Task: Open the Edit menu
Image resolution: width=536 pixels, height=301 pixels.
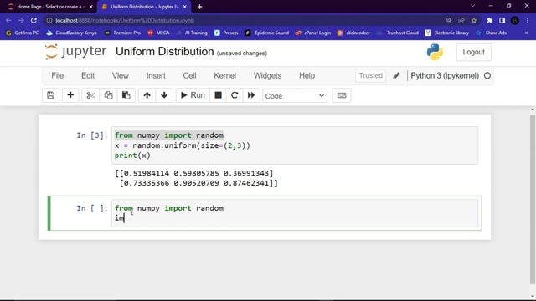Action: [x=88, y=76]
